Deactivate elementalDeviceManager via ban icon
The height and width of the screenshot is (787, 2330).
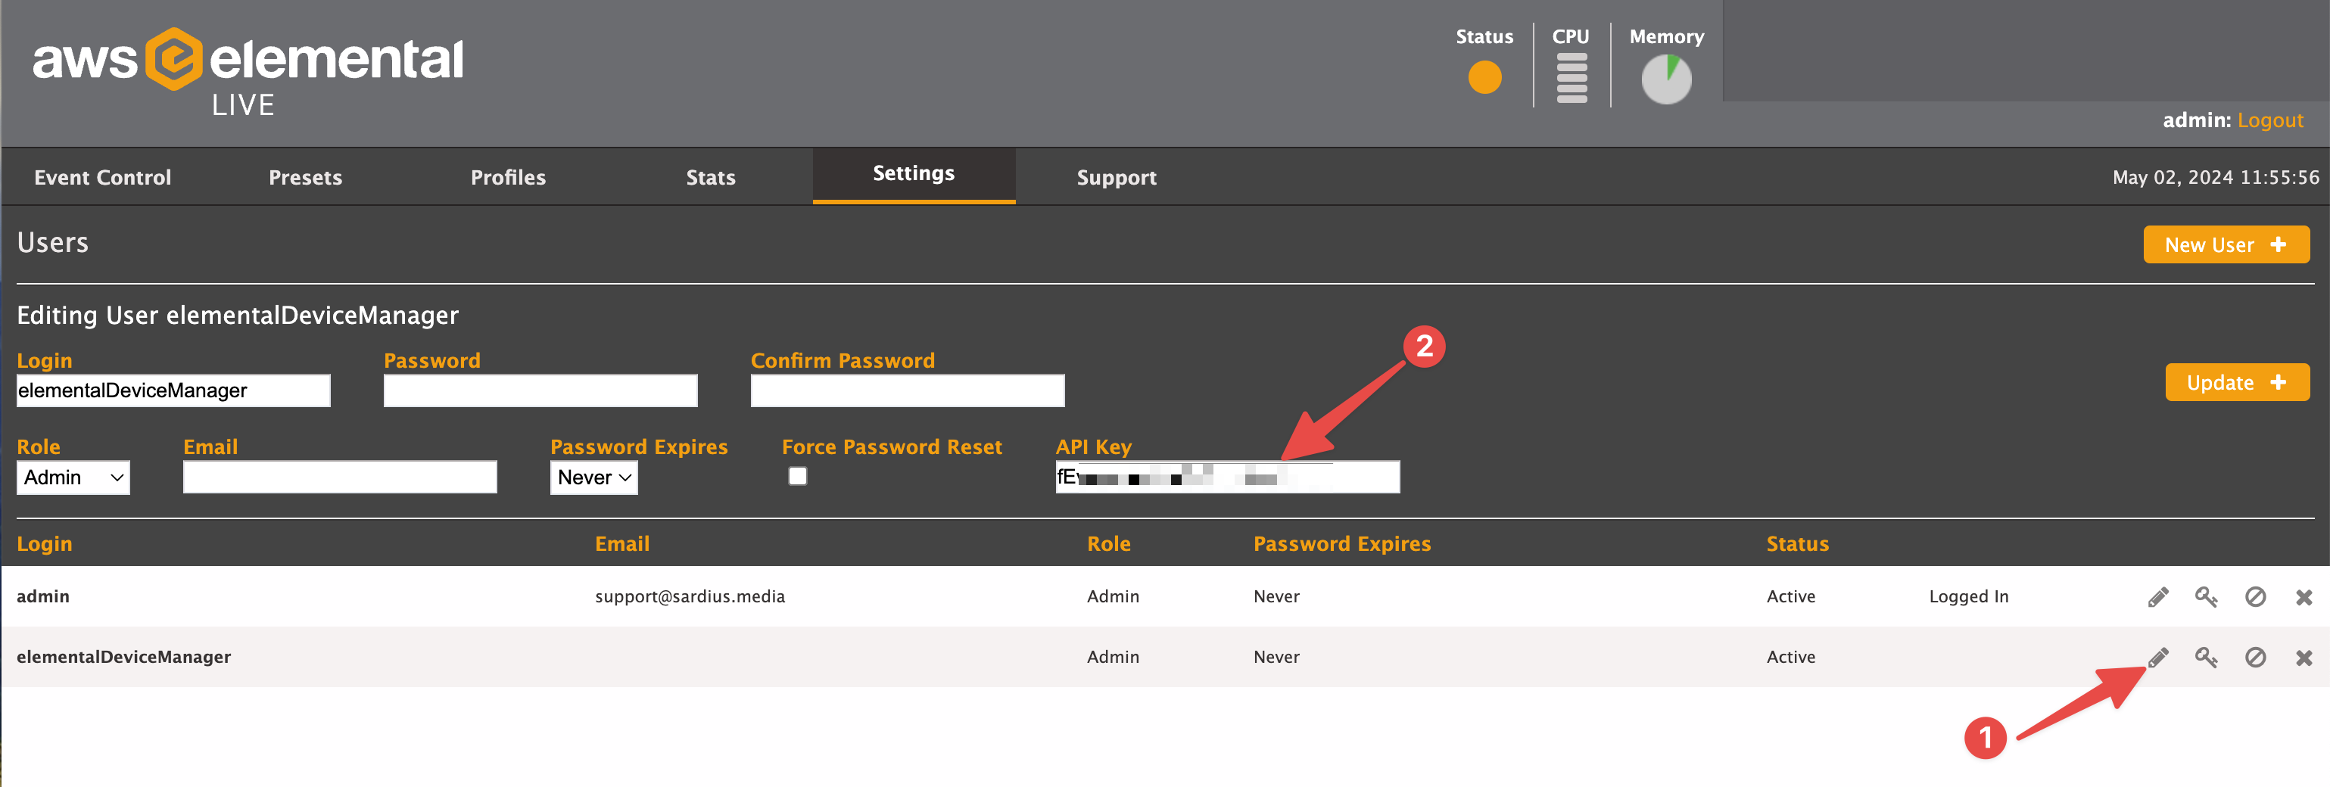tap(2255, 658)
